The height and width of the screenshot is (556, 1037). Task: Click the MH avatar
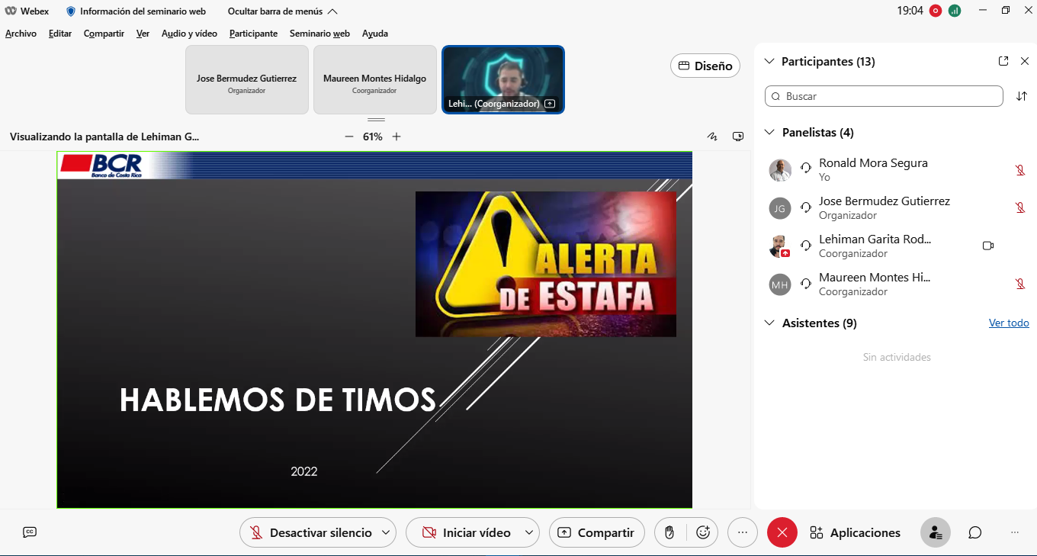780,284
